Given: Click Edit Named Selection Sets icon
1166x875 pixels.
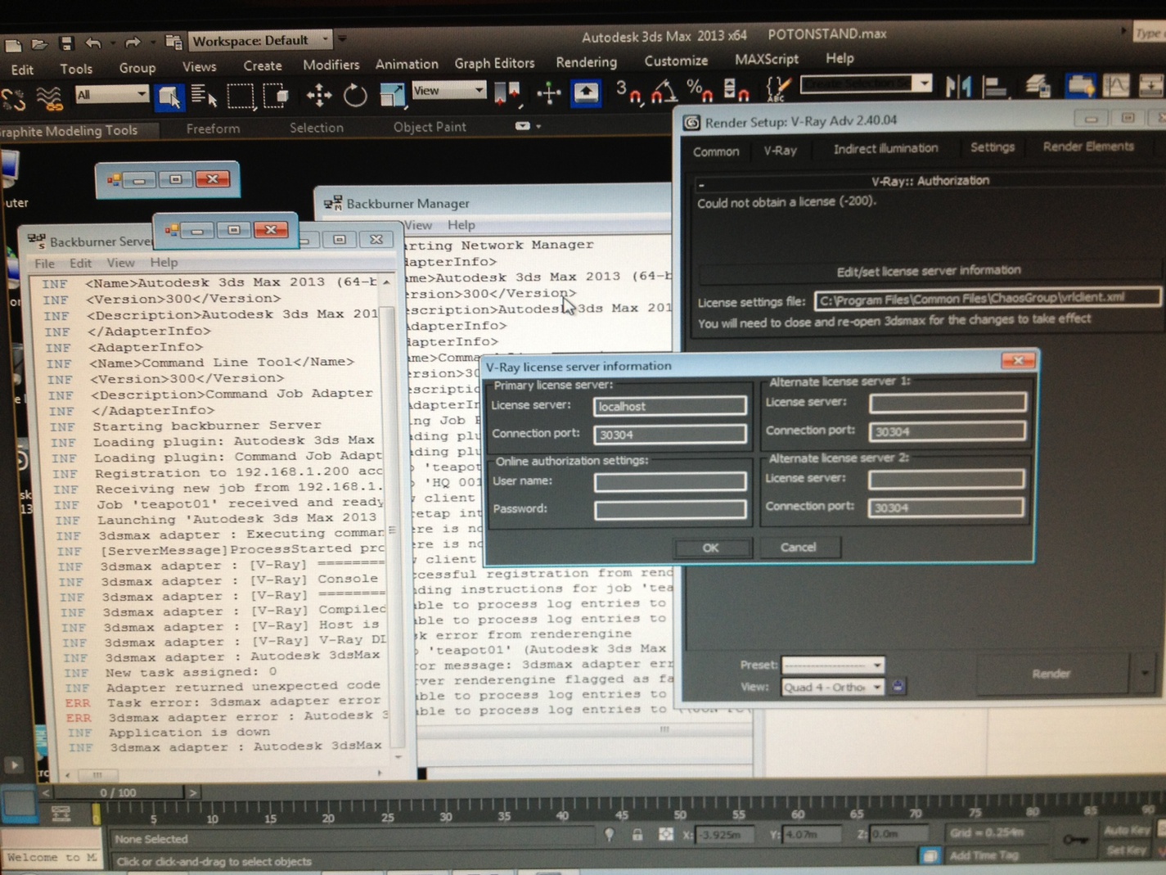Looking at the screenshot, I should 778,88.
